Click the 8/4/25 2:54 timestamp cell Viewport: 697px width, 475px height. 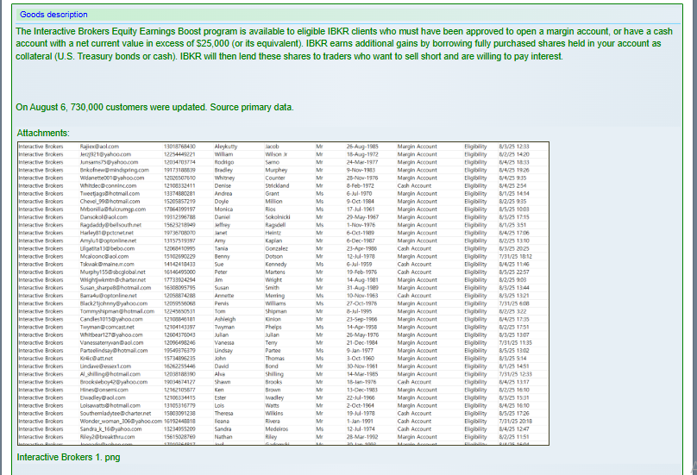(511, 185)
